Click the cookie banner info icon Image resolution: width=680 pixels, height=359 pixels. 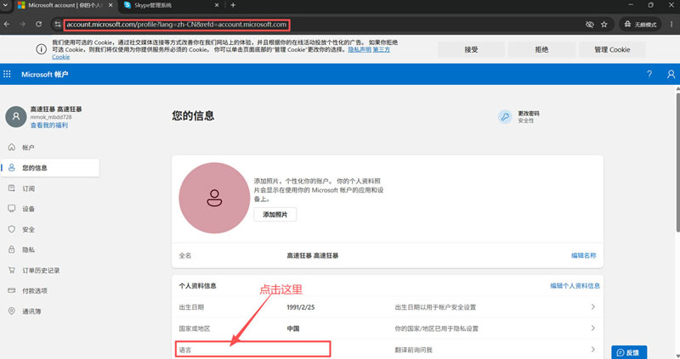(x=41, y=49)
